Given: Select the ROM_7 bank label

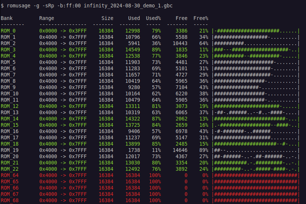Looking at the screenshot, I should pyautogui.click(x=8, y=75).
